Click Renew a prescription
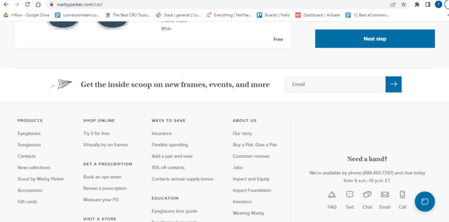Screen dimensions: 449x222 pos(105,188)
